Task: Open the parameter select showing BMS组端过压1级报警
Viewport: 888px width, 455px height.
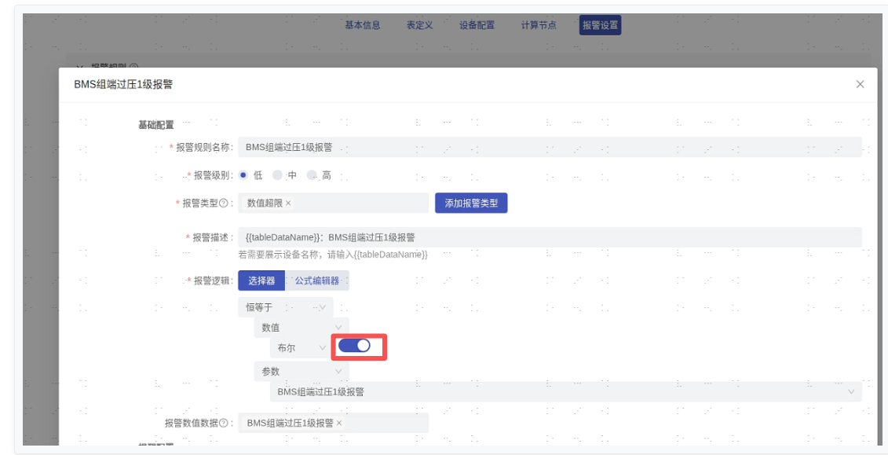Action: 565,391
